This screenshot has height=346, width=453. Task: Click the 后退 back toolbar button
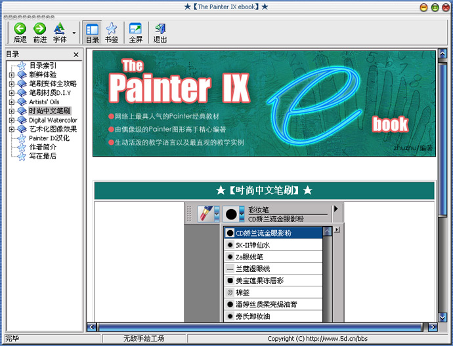(x=20, y=33)
